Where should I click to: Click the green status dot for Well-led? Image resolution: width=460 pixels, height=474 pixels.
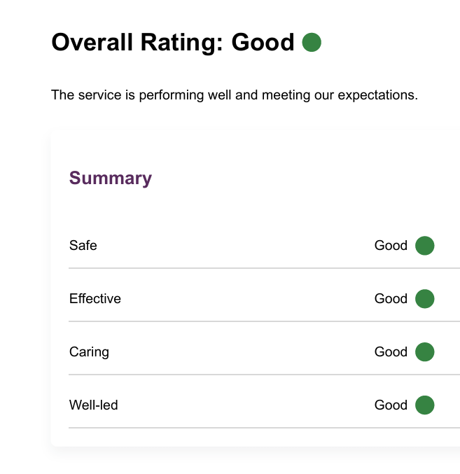point(424,405)
